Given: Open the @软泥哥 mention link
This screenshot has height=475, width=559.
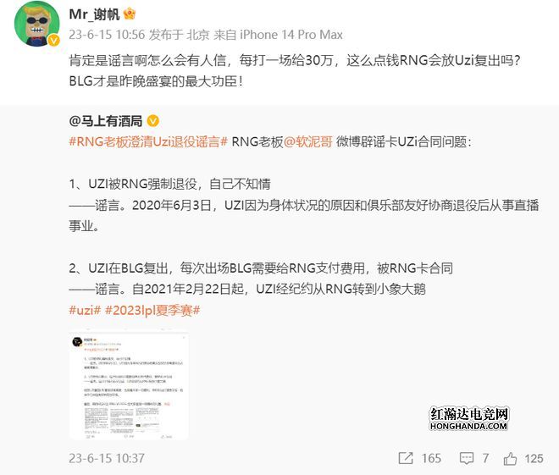Looking at the screenshot, I should pos(308,142).
